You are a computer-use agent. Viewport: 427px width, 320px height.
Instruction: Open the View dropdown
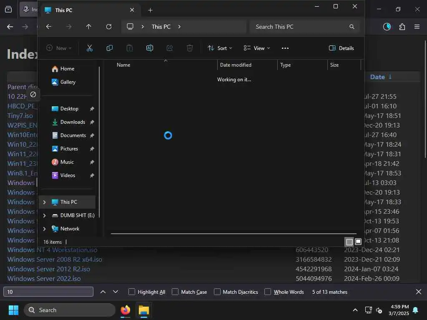[x=257, y=48]
